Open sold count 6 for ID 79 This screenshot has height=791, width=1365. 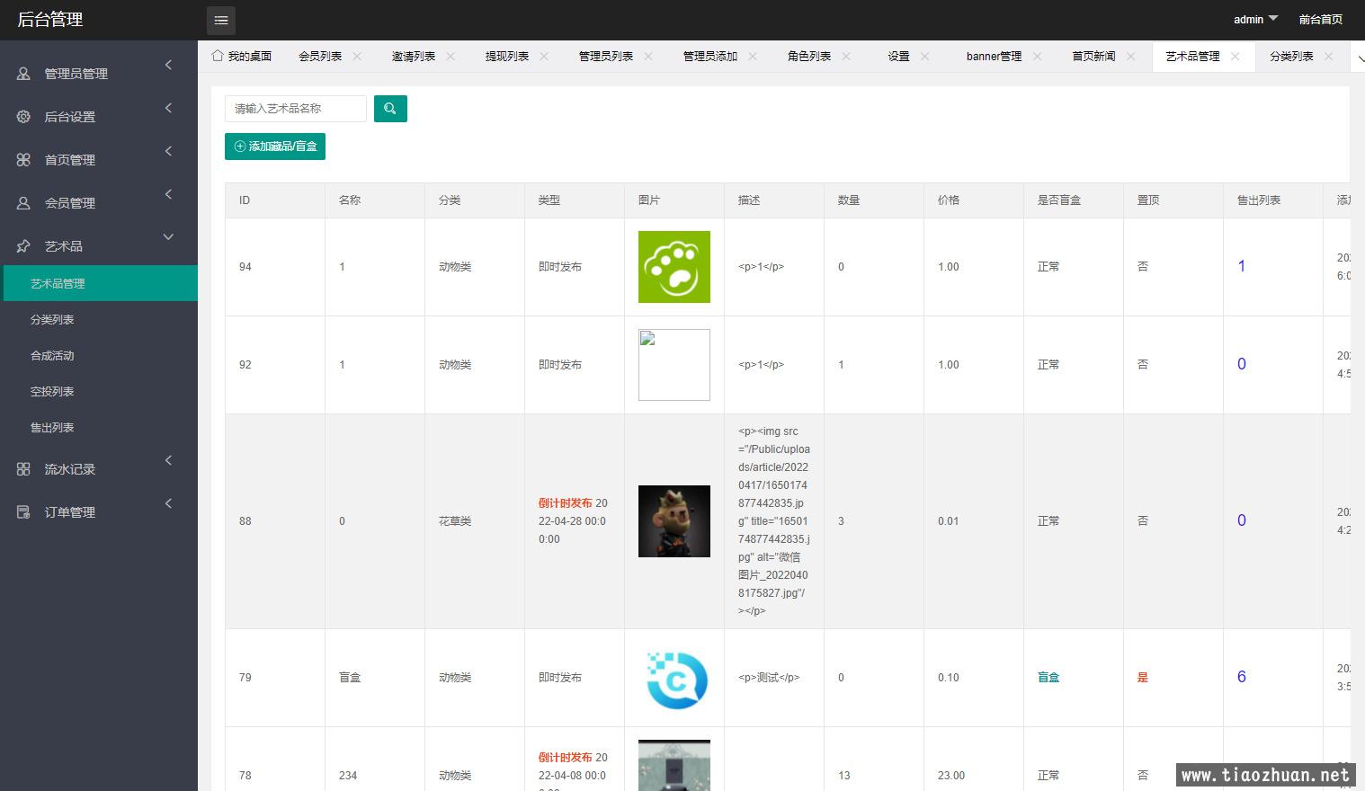[x=1242, y=677]
